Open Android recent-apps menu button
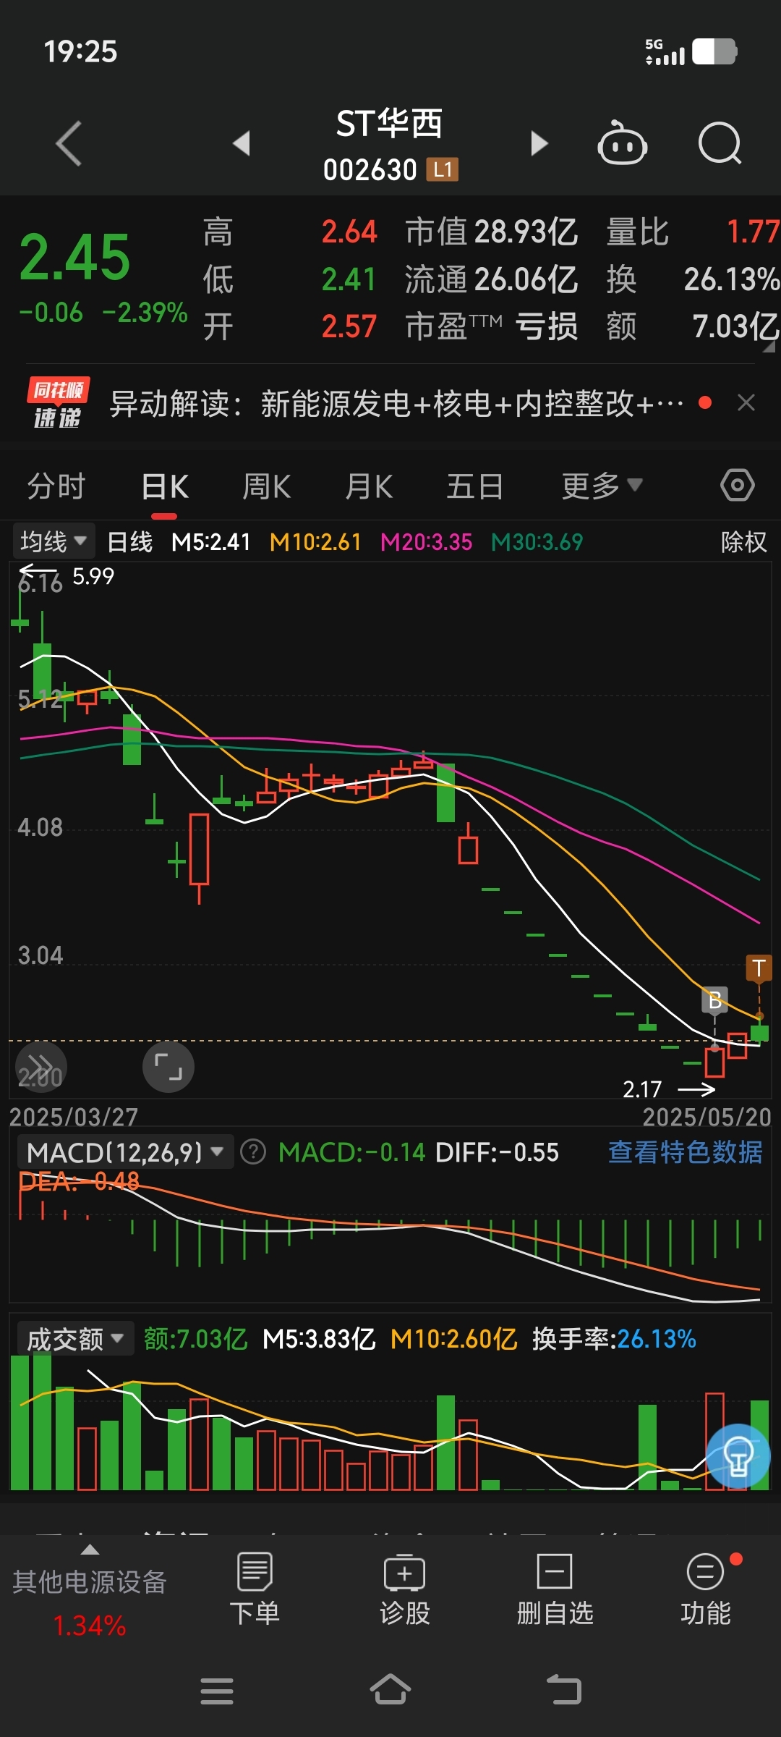 [217, 1691]
